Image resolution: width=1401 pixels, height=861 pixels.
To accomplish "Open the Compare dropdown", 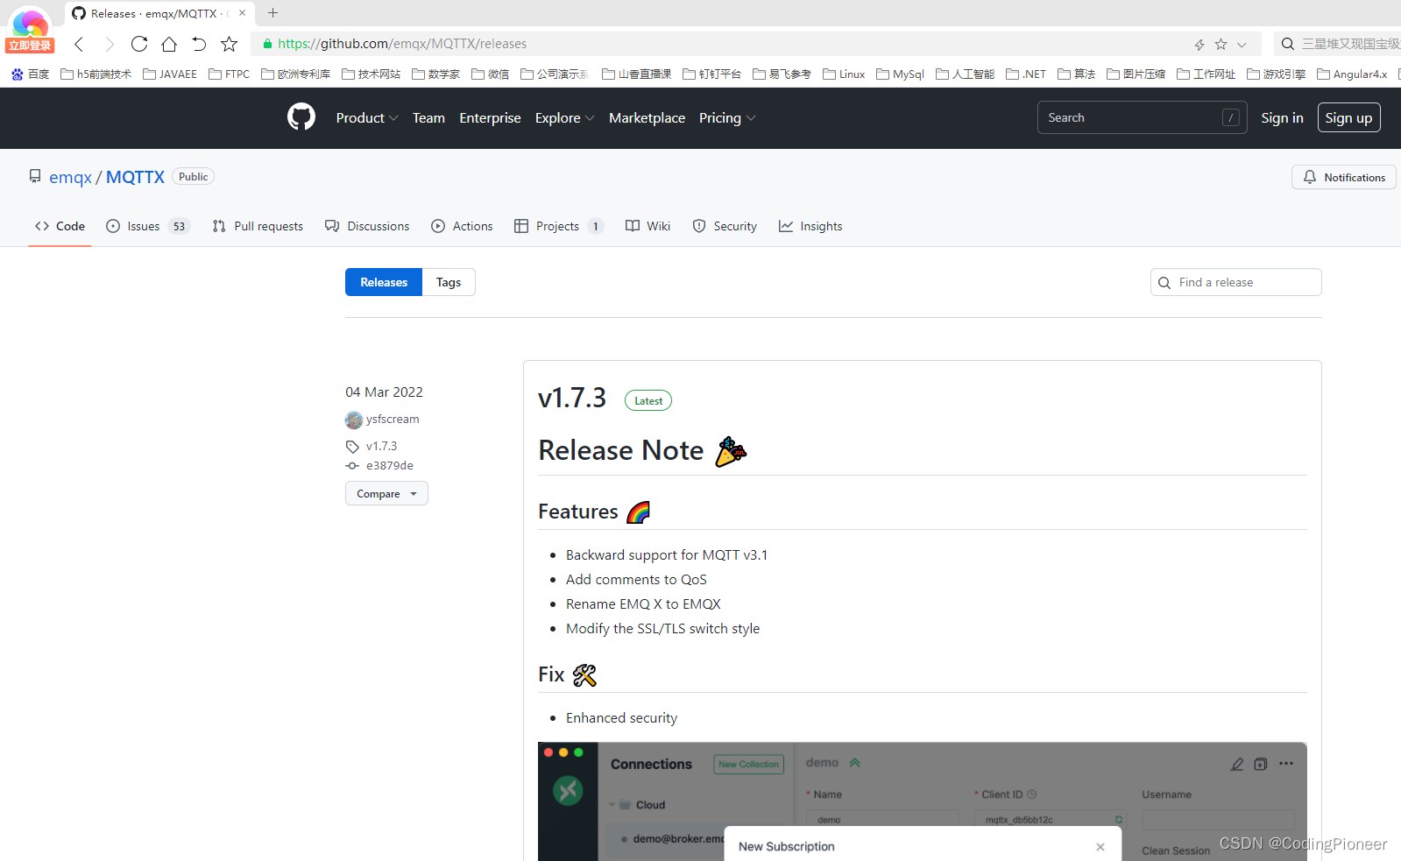I will point(386,494).
